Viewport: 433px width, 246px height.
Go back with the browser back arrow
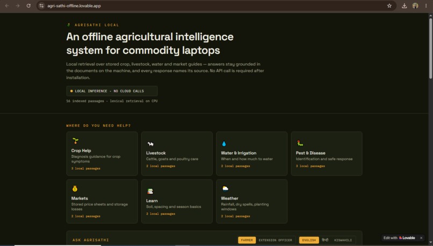click(x=7, y=5)
